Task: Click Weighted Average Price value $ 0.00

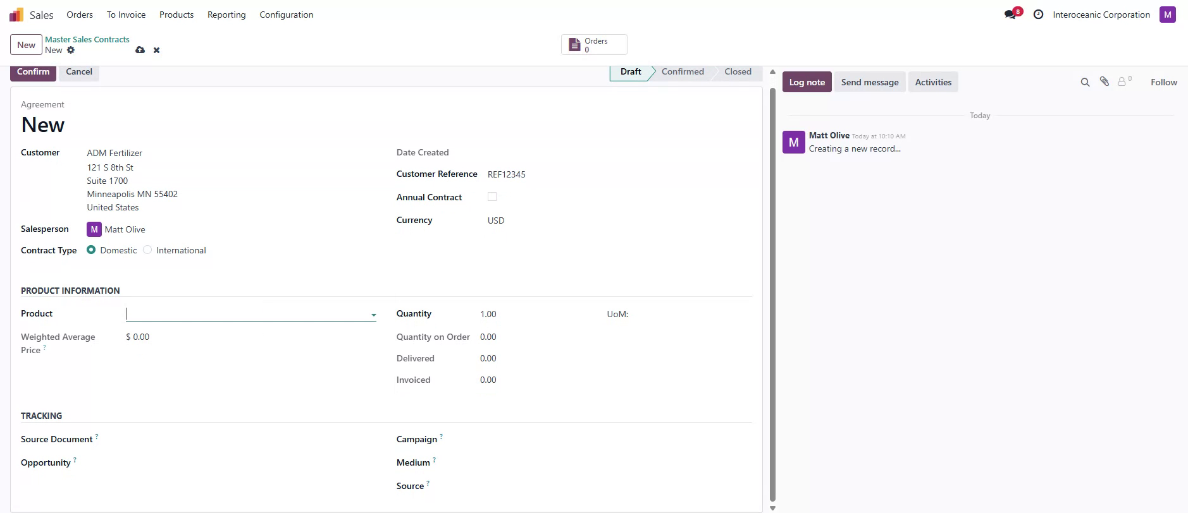Action: [x=138, y=337]
